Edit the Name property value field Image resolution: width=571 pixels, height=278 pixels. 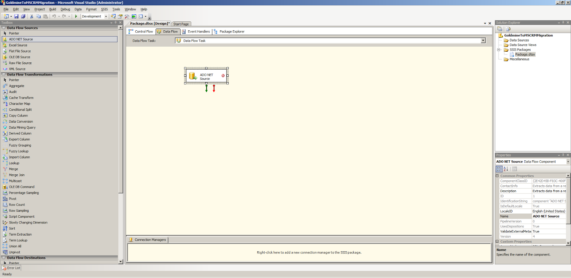[x=549, y=216]
